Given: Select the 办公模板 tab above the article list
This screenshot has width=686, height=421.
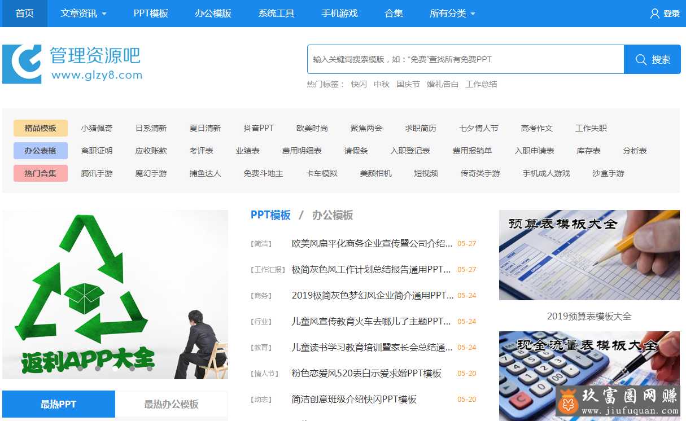Looking at the screenshot, I should click(333, 215).
